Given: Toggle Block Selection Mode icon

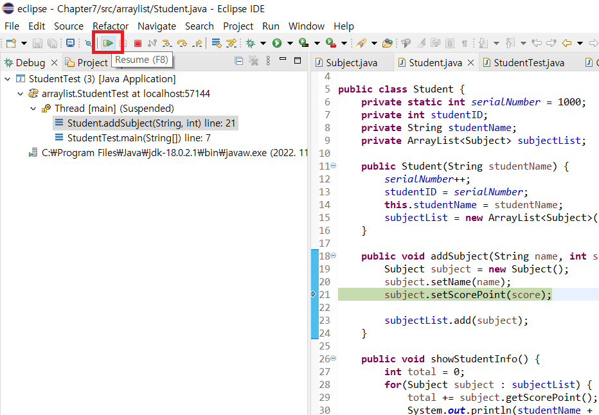Looking at the screenshot, I should coord(450,43).
